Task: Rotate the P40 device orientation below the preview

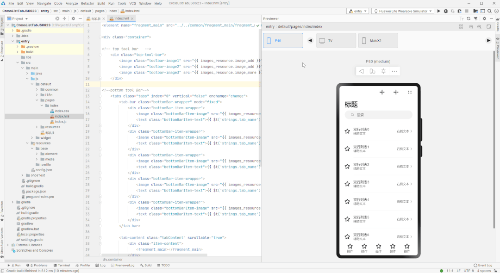Action: pos(372,71)
